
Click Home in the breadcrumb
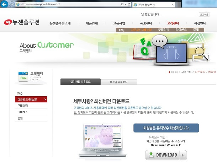(x=174, y=72)
